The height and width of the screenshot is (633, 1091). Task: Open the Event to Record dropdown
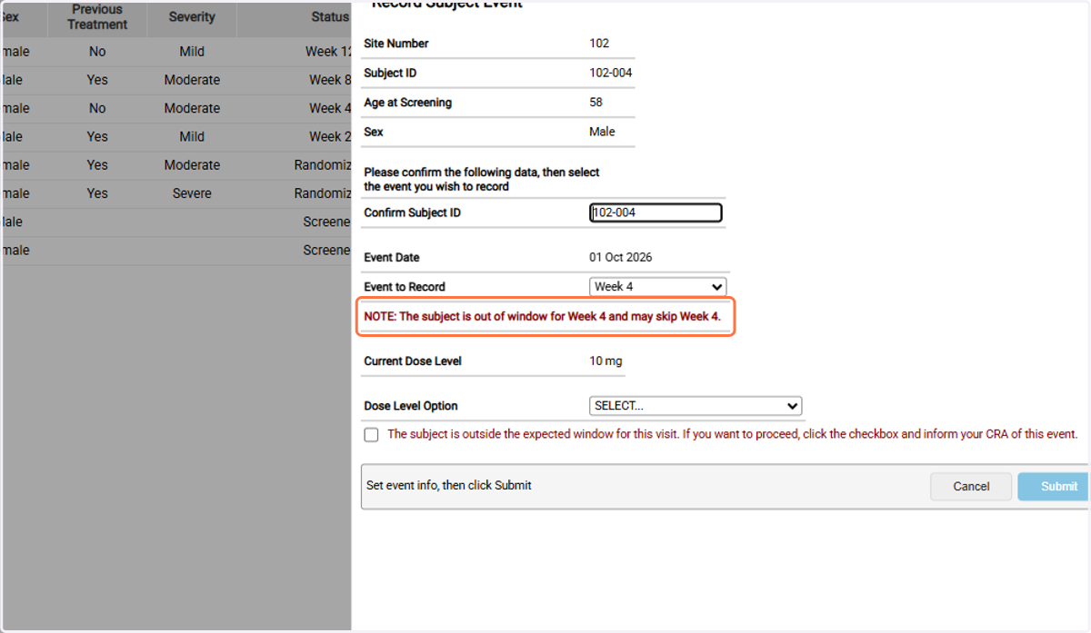click(658, 287)
